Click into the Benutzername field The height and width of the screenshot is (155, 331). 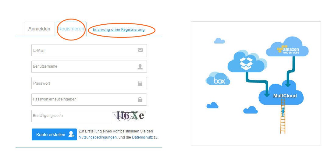tap(89, 67)
